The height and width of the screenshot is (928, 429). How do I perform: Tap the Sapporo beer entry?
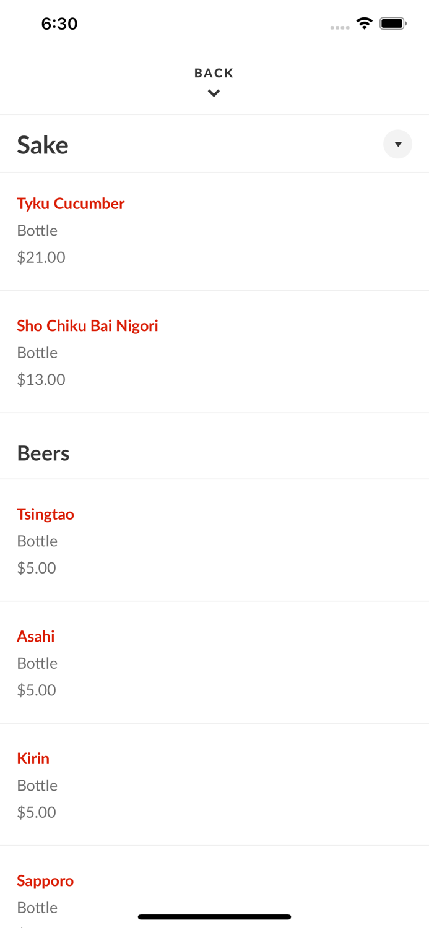click(x=45, y=880)
